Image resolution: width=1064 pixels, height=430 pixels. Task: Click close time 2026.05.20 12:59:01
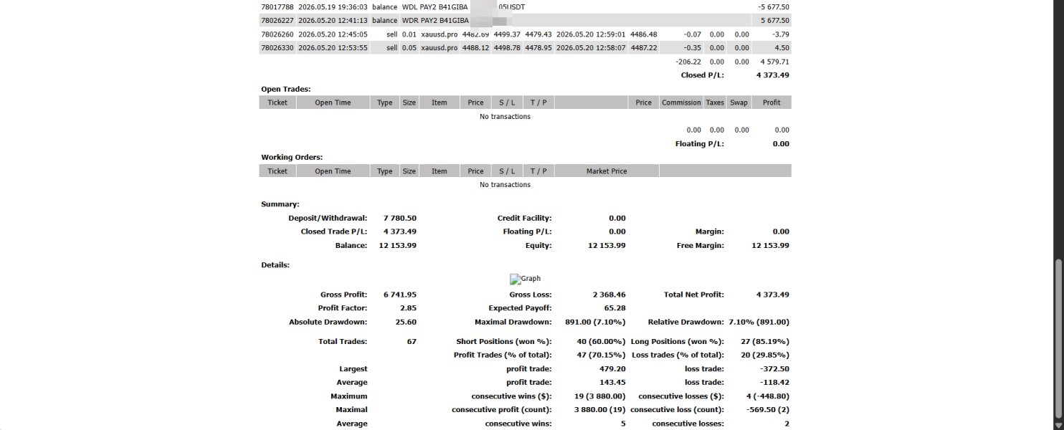[591, 34]
